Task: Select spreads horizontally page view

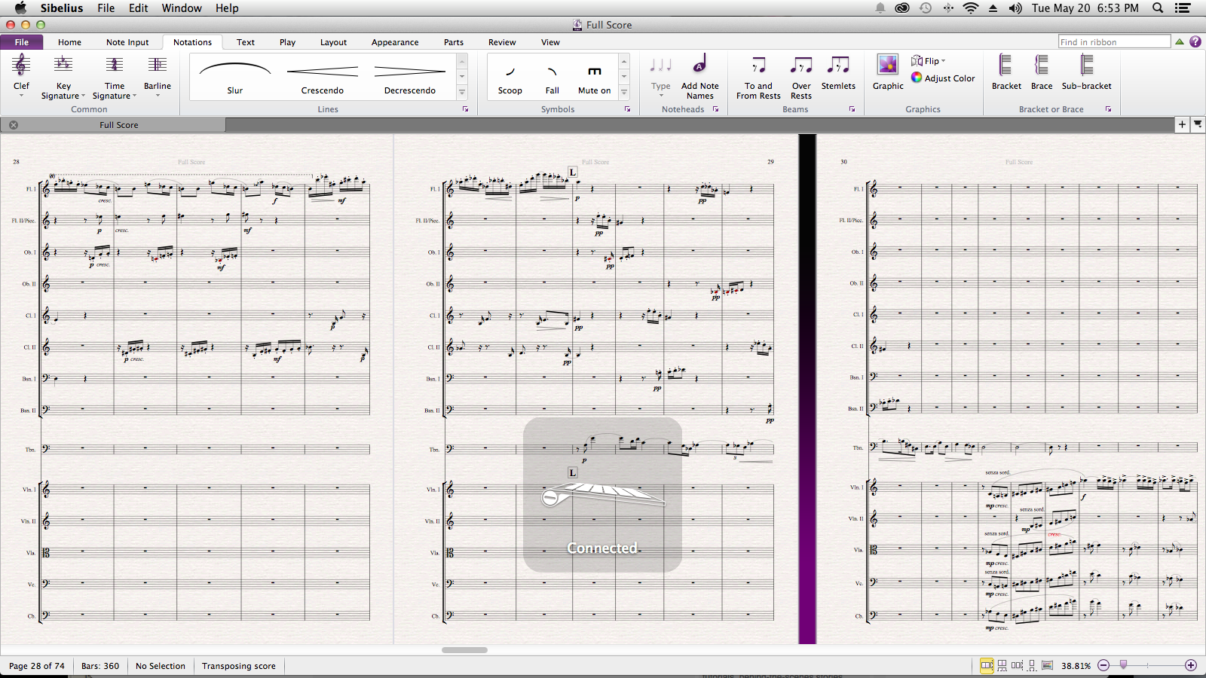Action: (x=987, y=665)
